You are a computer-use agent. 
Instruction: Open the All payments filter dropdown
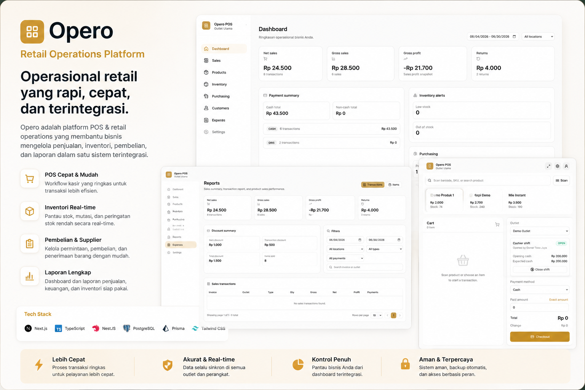tap(345, 258)
